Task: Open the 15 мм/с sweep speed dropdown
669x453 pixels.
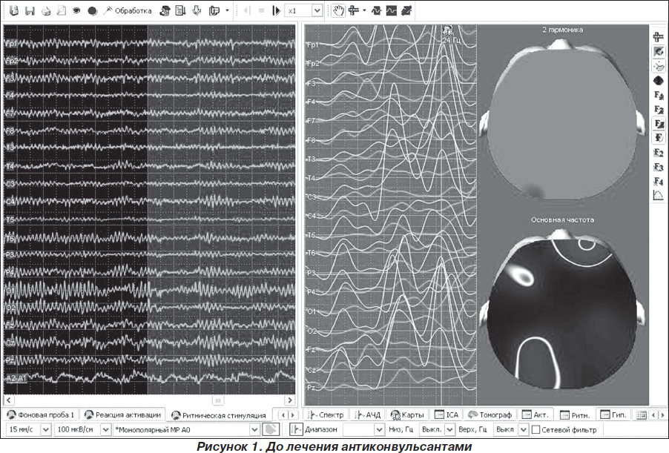Action: 45,430
